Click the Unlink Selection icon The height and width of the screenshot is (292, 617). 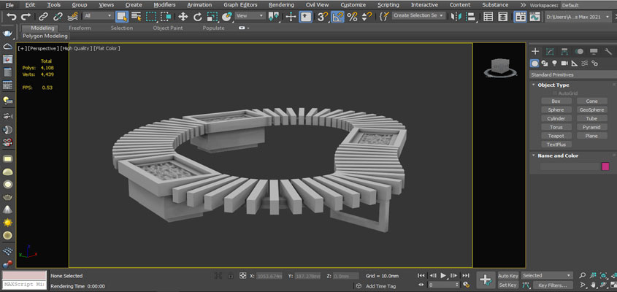point(58,17)
